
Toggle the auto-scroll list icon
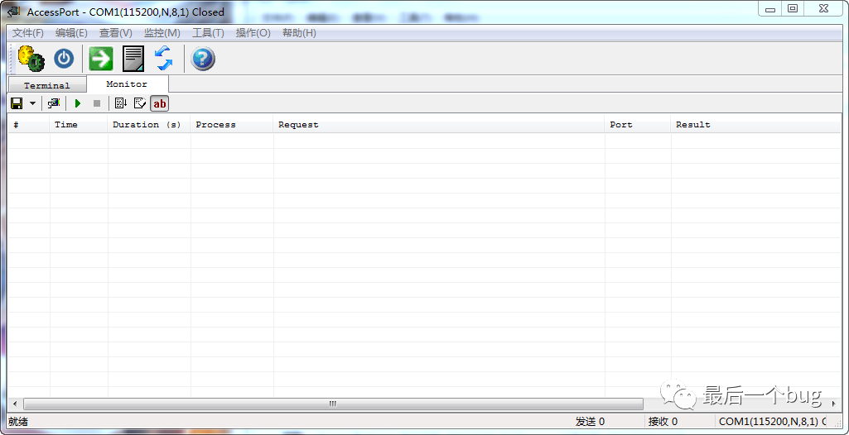tap(120, 103)
